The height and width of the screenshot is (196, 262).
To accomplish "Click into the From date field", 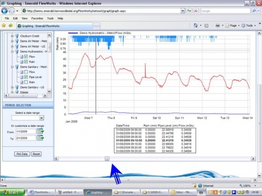I will (x=26, y=132).
